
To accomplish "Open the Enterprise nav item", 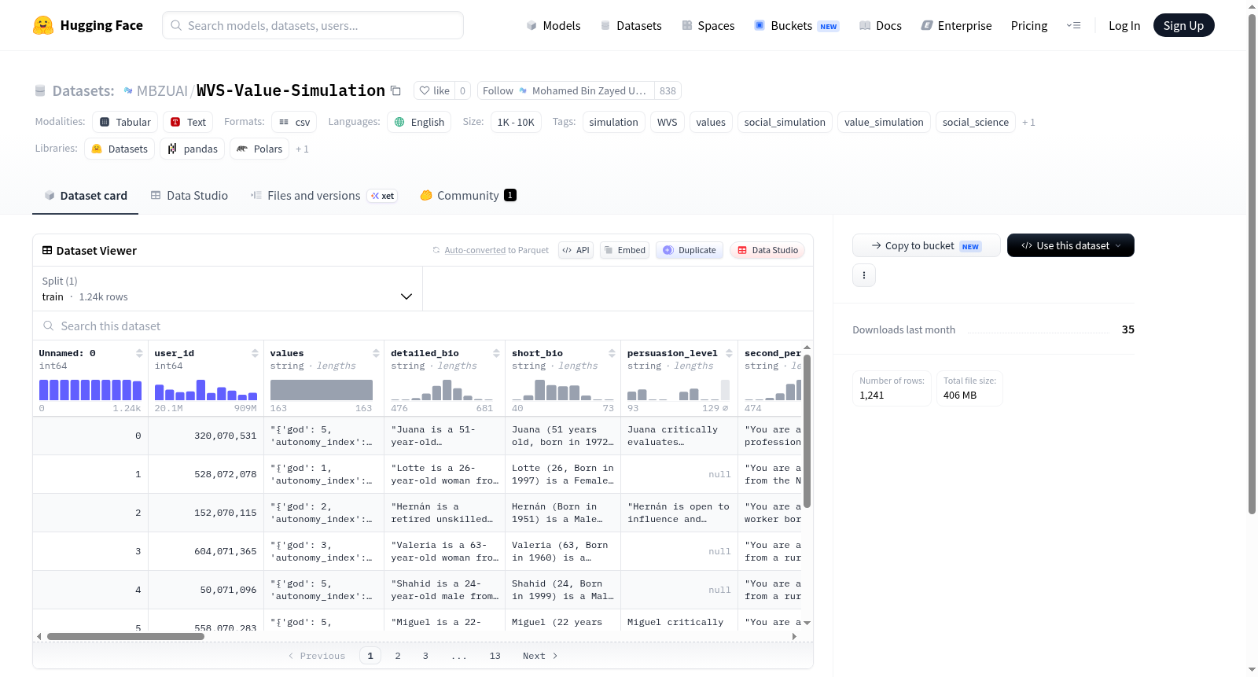I will 956,25.
